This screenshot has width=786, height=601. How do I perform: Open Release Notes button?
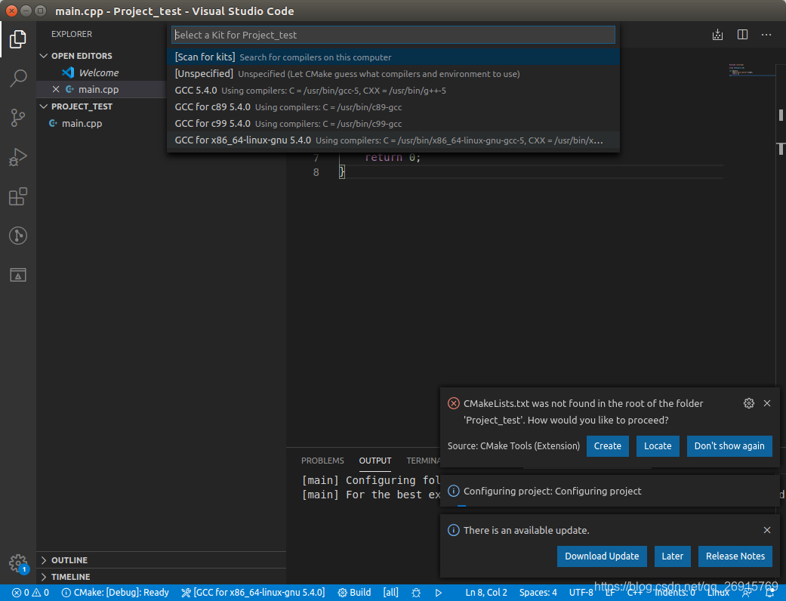click(735, 556)
